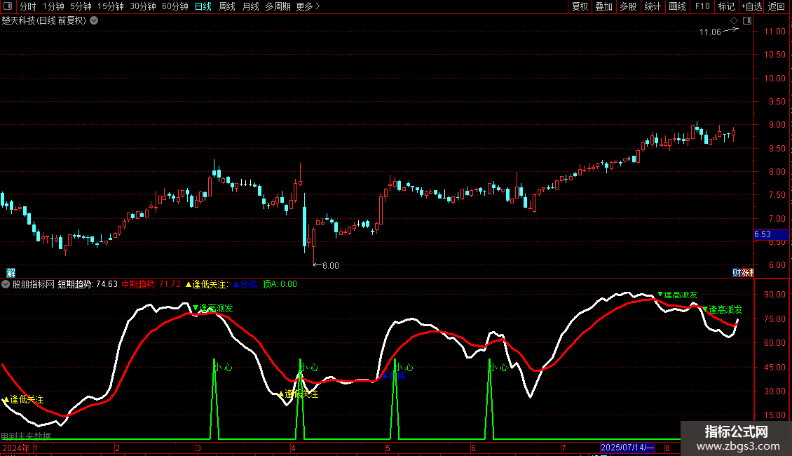Click the 6.00 low price label
792x456 pixels.
330,265
